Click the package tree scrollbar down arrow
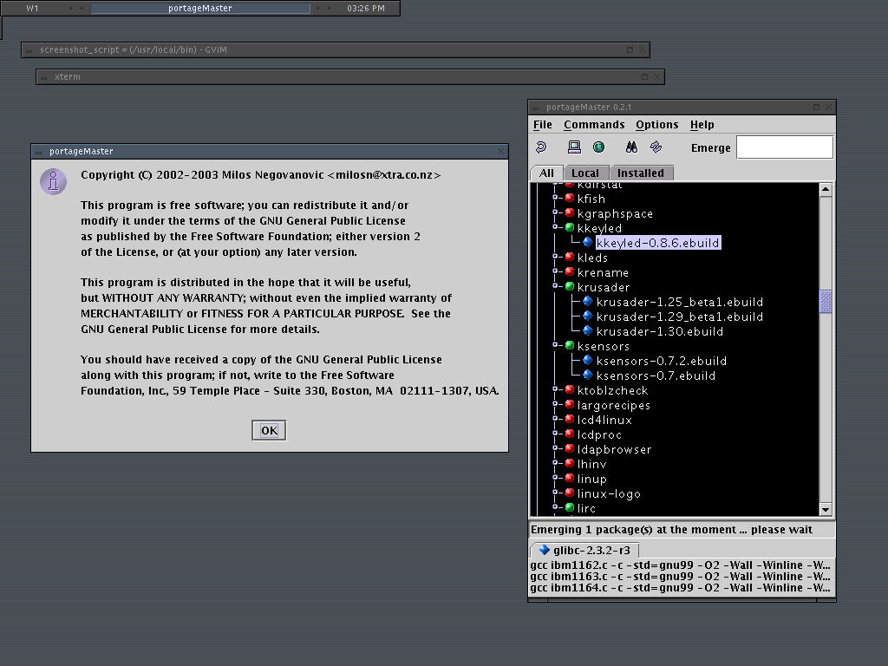Screen dimensions: 888x666 pyautogui.click(x=826, y=509)
